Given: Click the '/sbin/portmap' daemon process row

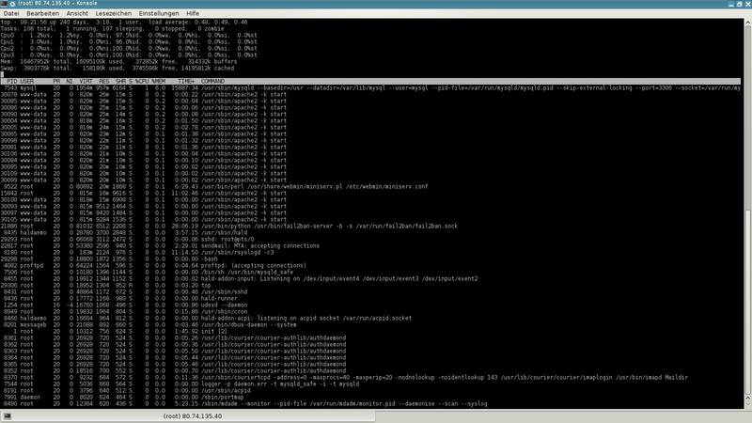Looking at the screenshot, I should click(122, 397).
